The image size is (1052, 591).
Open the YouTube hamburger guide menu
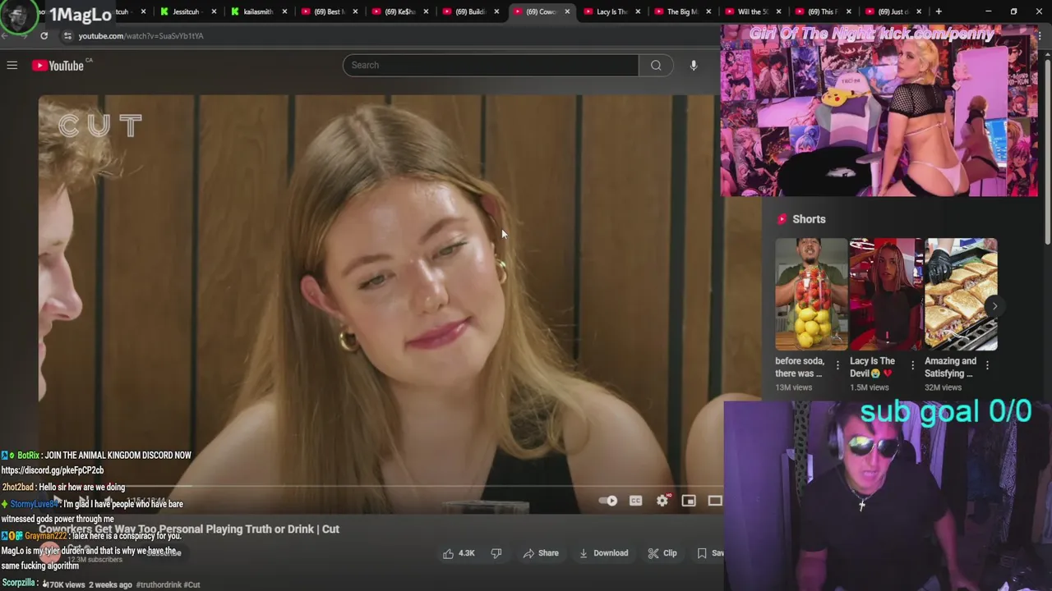click(12, 65)
